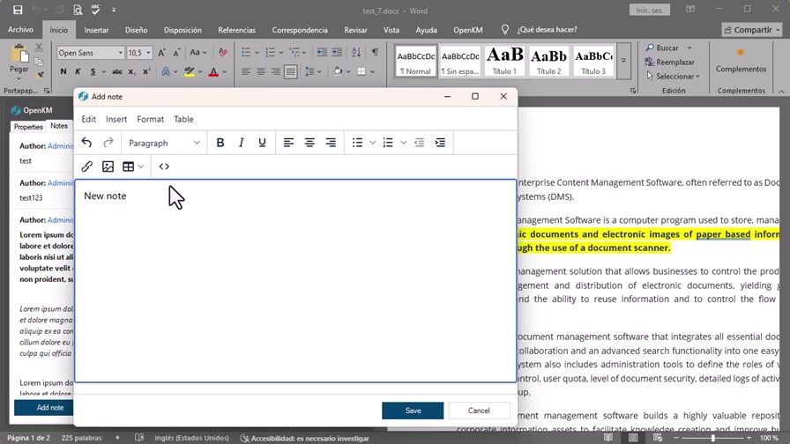Align note text right in editor

[331, 143]
